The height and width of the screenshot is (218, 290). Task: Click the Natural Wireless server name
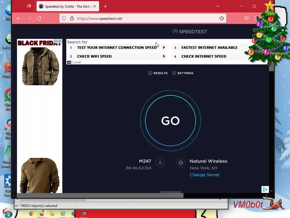(x=208, y=161)
